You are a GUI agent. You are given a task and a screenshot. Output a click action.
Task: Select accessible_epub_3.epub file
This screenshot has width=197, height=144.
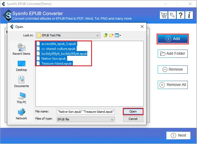56,44
